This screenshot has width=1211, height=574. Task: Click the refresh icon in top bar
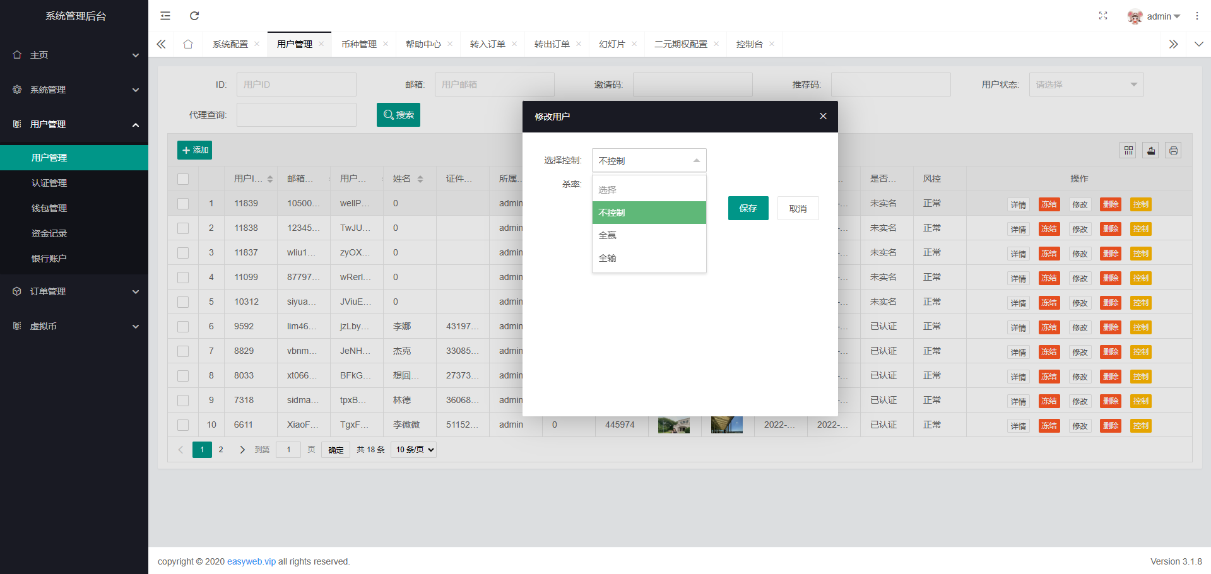tap(194, 16)
